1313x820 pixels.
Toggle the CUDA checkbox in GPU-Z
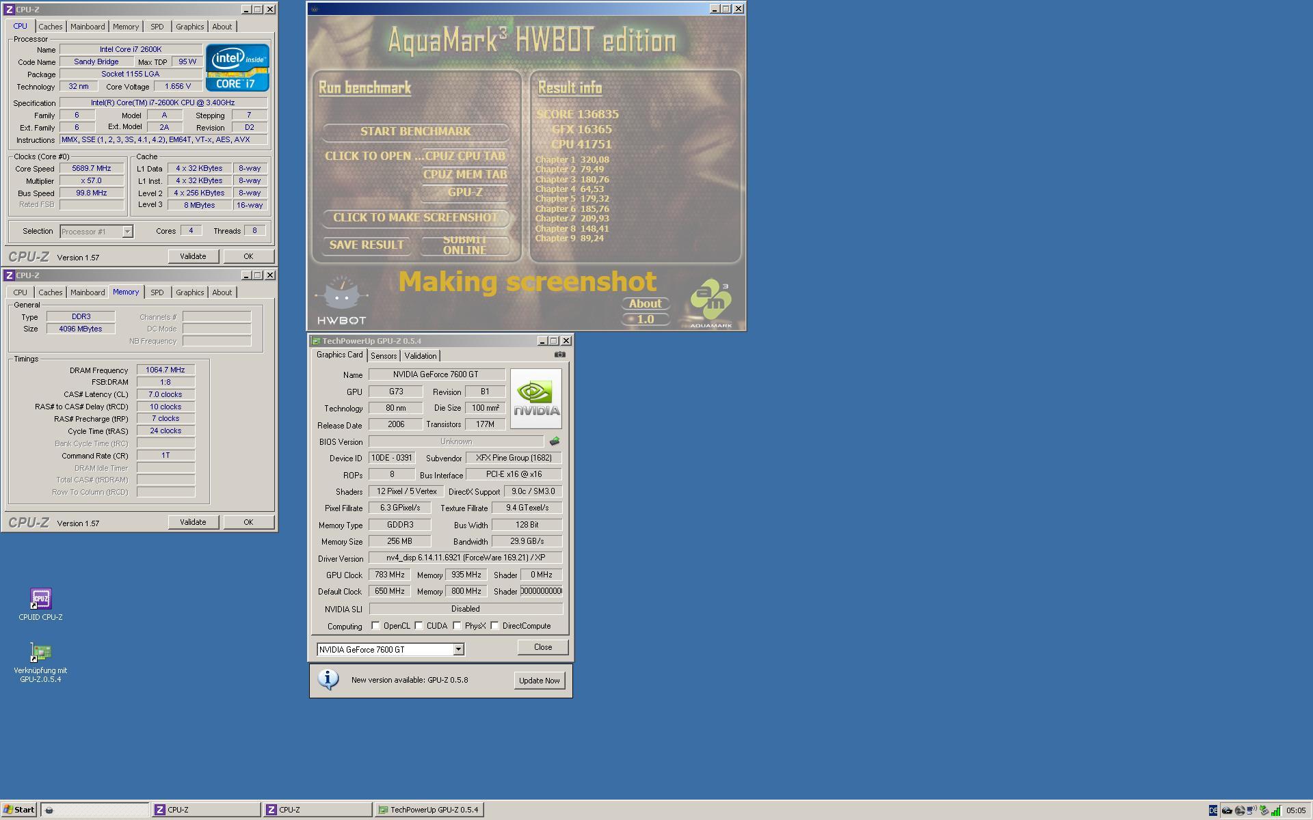point(419,626)
